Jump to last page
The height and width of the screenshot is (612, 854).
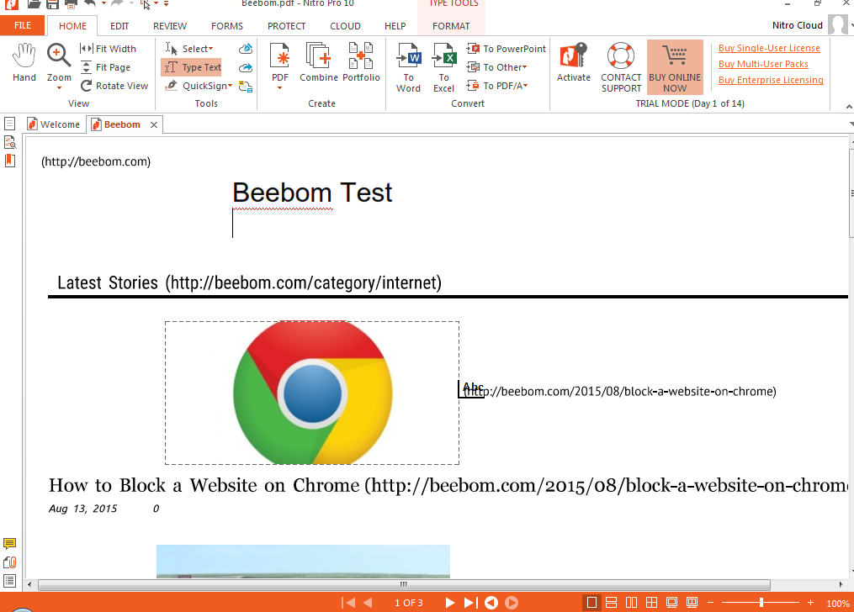click(x=470, y=603)
